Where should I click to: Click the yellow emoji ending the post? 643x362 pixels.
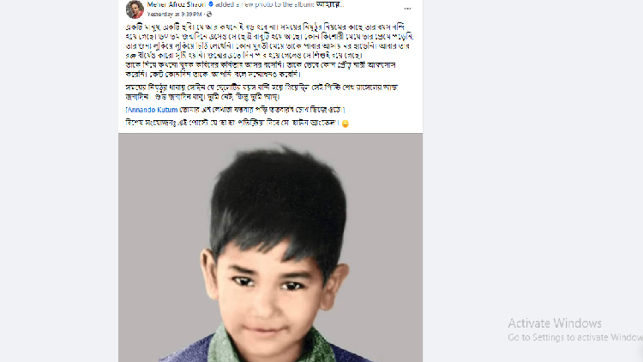coord(346,124)
